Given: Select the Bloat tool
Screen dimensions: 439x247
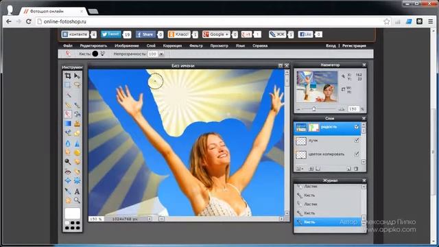Looking at the screenshot, I should [x=68, y=180].
